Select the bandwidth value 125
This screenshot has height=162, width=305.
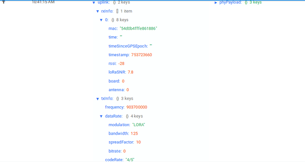tap(134, 133)
